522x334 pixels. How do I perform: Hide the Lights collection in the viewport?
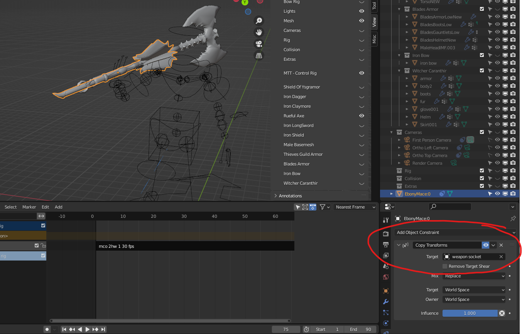point(362,11)
